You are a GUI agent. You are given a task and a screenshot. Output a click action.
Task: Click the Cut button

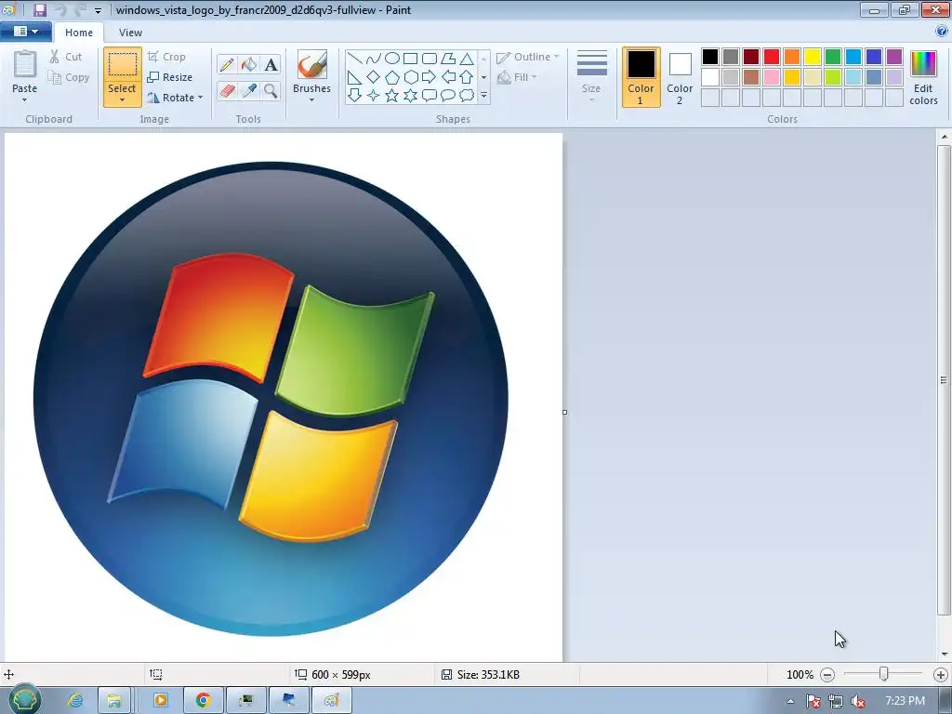[66, 57]
